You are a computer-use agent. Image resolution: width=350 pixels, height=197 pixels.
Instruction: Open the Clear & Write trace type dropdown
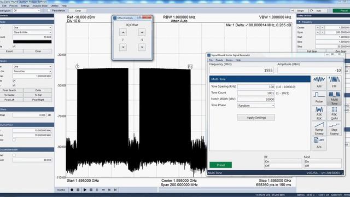click(32, 32)
